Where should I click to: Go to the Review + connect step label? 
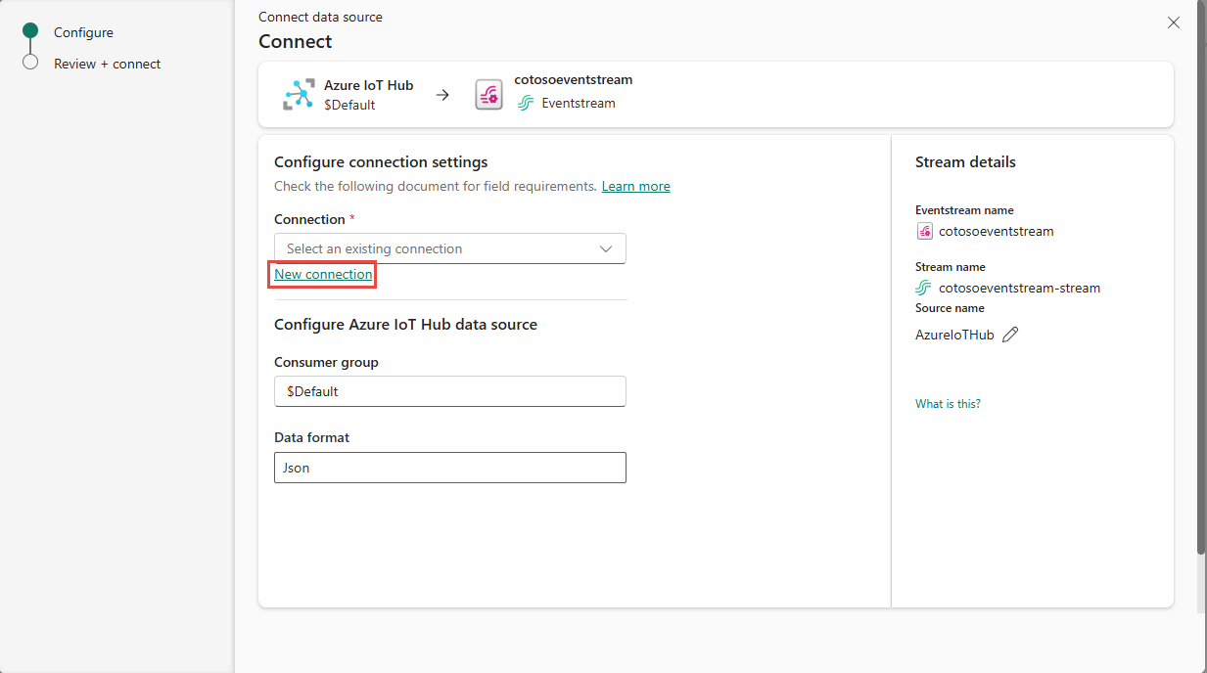pyautogui.click(x=107, y=64)
